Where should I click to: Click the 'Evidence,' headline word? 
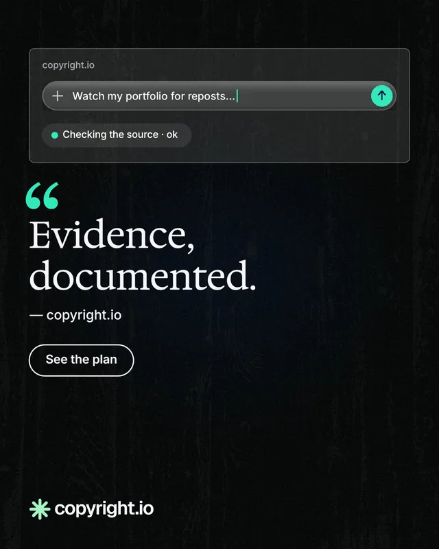point(112,235)
